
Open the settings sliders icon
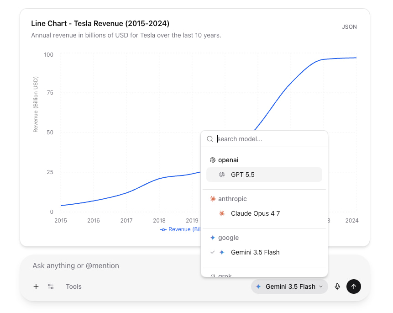pyautogui.click(x=51, y=286)
